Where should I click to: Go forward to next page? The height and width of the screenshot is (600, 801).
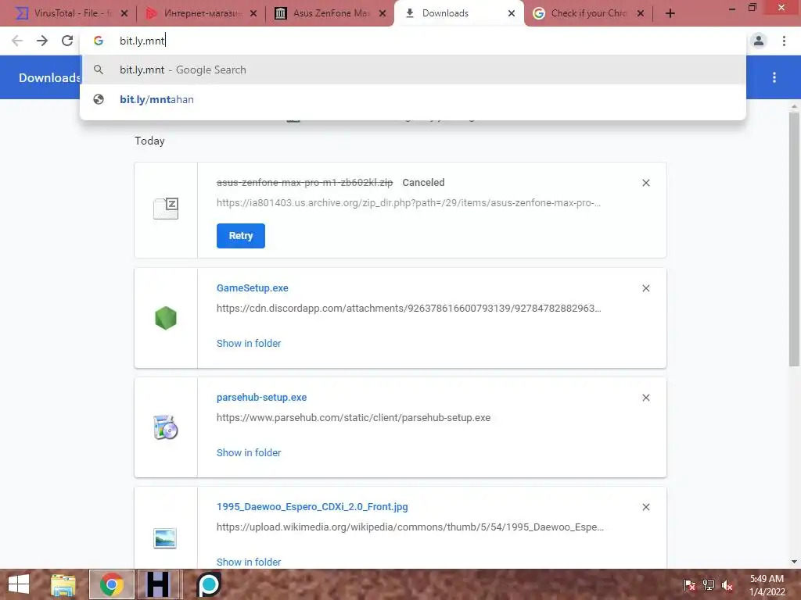pyautogui.click(x=42, y=41)
